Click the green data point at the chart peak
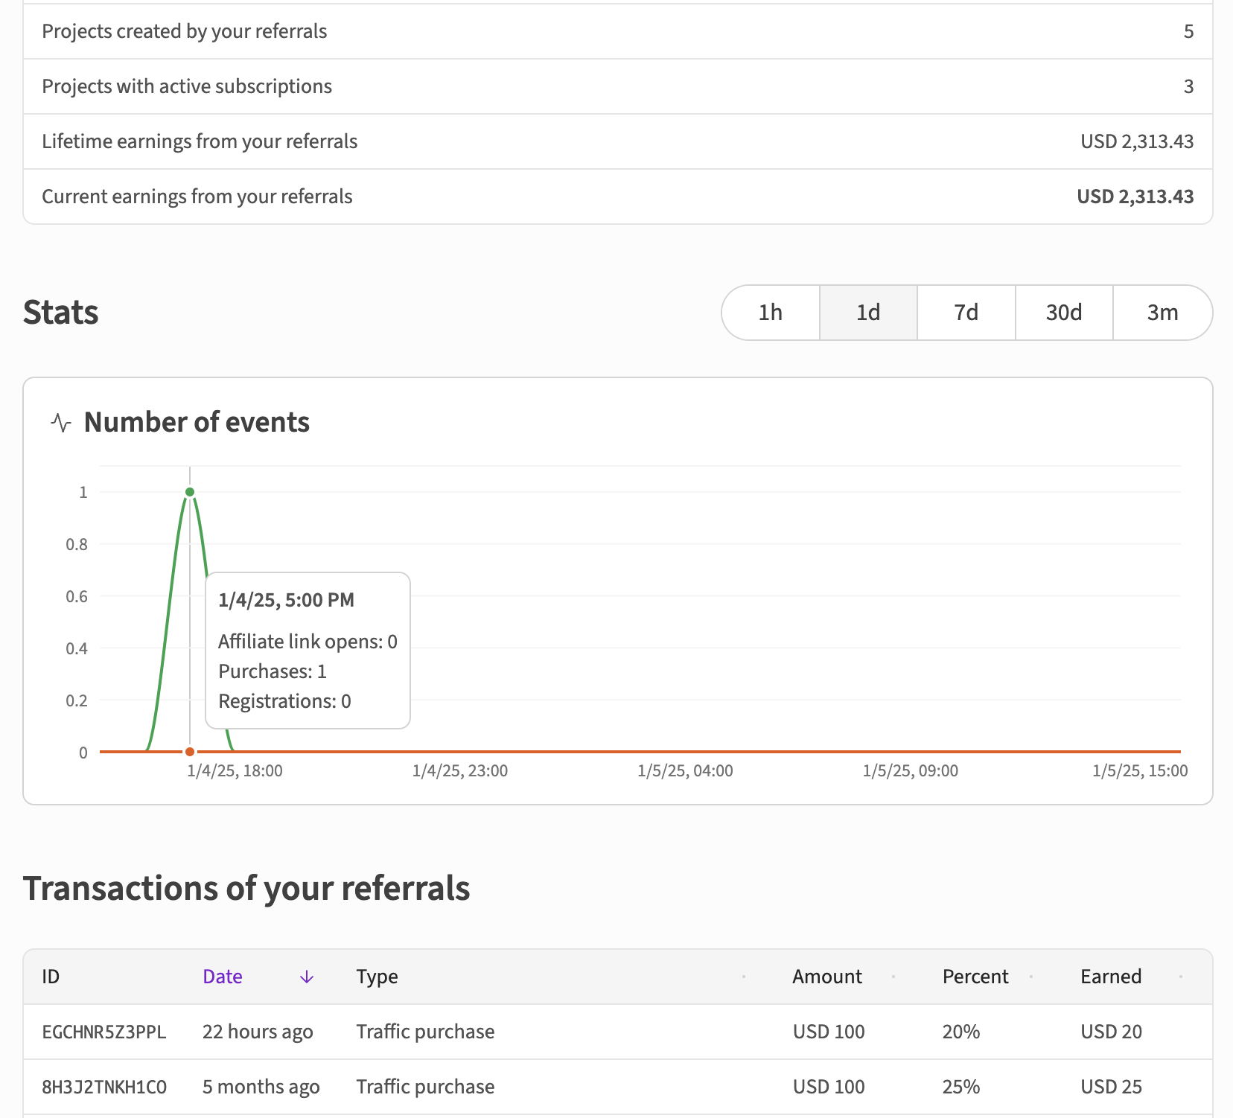Viewport: 1233px width, 1118px height. pos(190,492)
